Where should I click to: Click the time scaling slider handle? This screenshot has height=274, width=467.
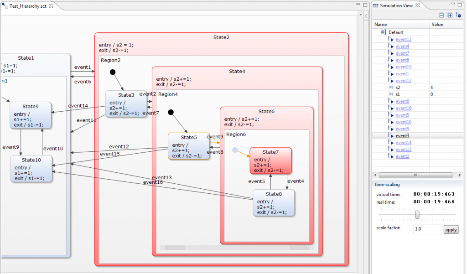coord(417,214)
